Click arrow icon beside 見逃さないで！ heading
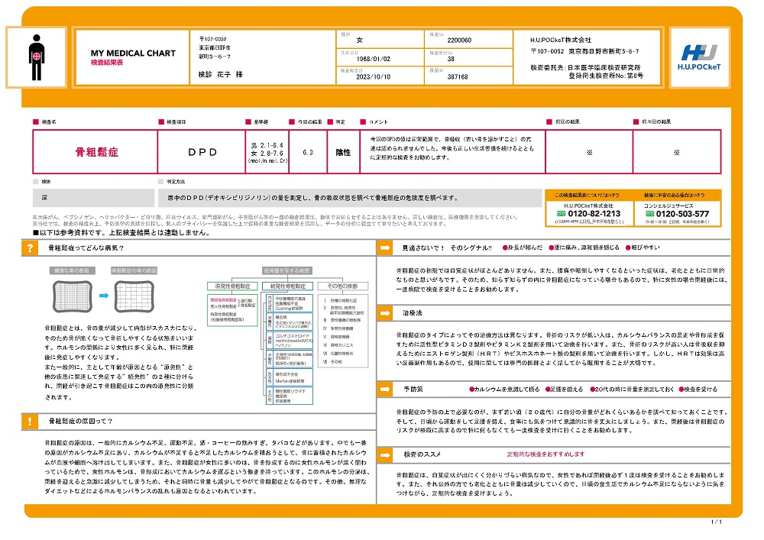Screen dimensions: 764x540 [x=385, y=247]
